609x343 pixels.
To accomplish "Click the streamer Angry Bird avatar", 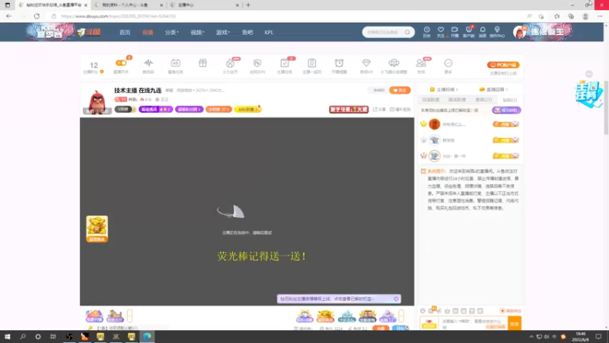I will [x=97, y=101].
